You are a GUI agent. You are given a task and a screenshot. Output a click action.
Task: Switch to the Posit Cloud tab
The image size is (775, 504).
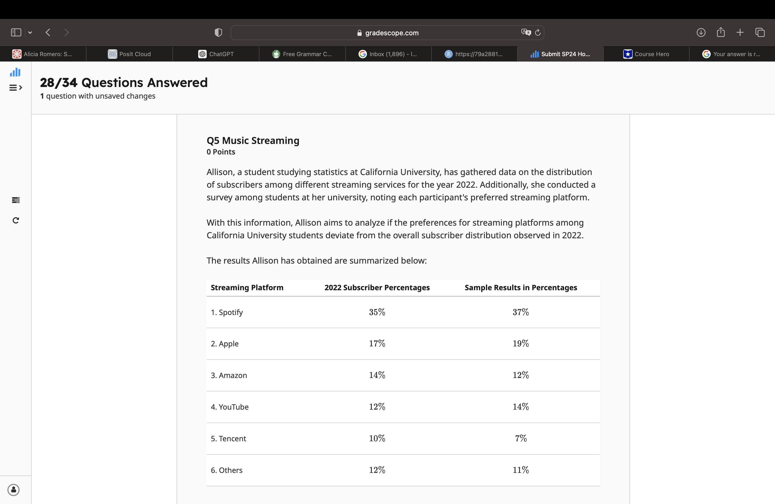(129, 54)
